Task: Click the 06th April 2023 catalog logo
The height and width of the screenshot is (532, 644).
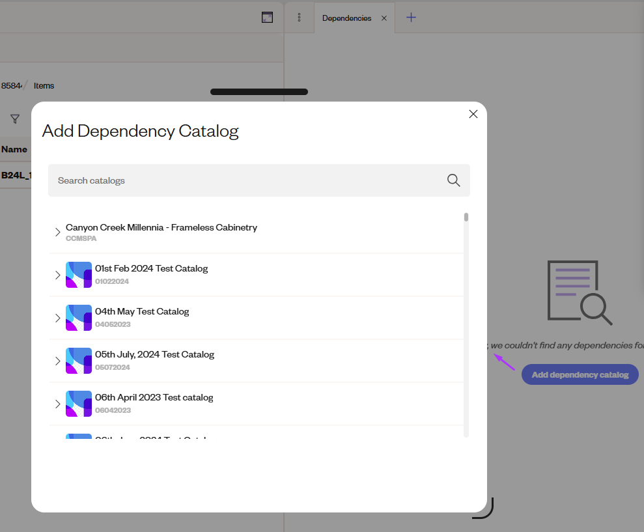Action: 78,404
